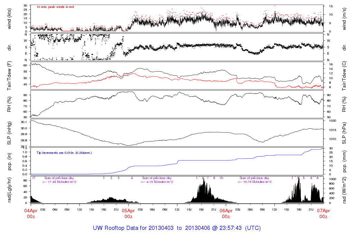354x242 pixels.
Task: Click the 'pcp. (mm)' axis label
Action: click(344, 162)
